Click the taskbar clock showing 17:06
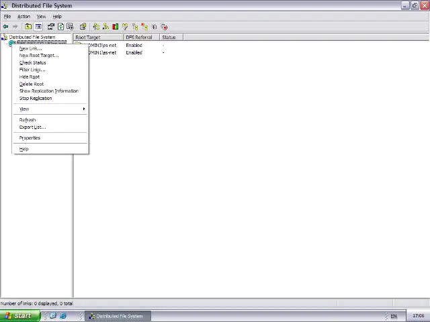The height and width of the screenshot is (322, 430). 418,316
